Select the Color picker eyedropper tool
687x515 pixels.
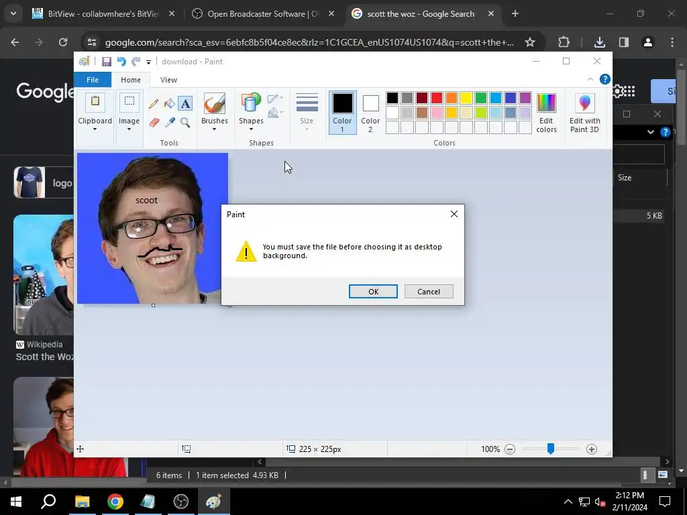click(x=170, y=123)
